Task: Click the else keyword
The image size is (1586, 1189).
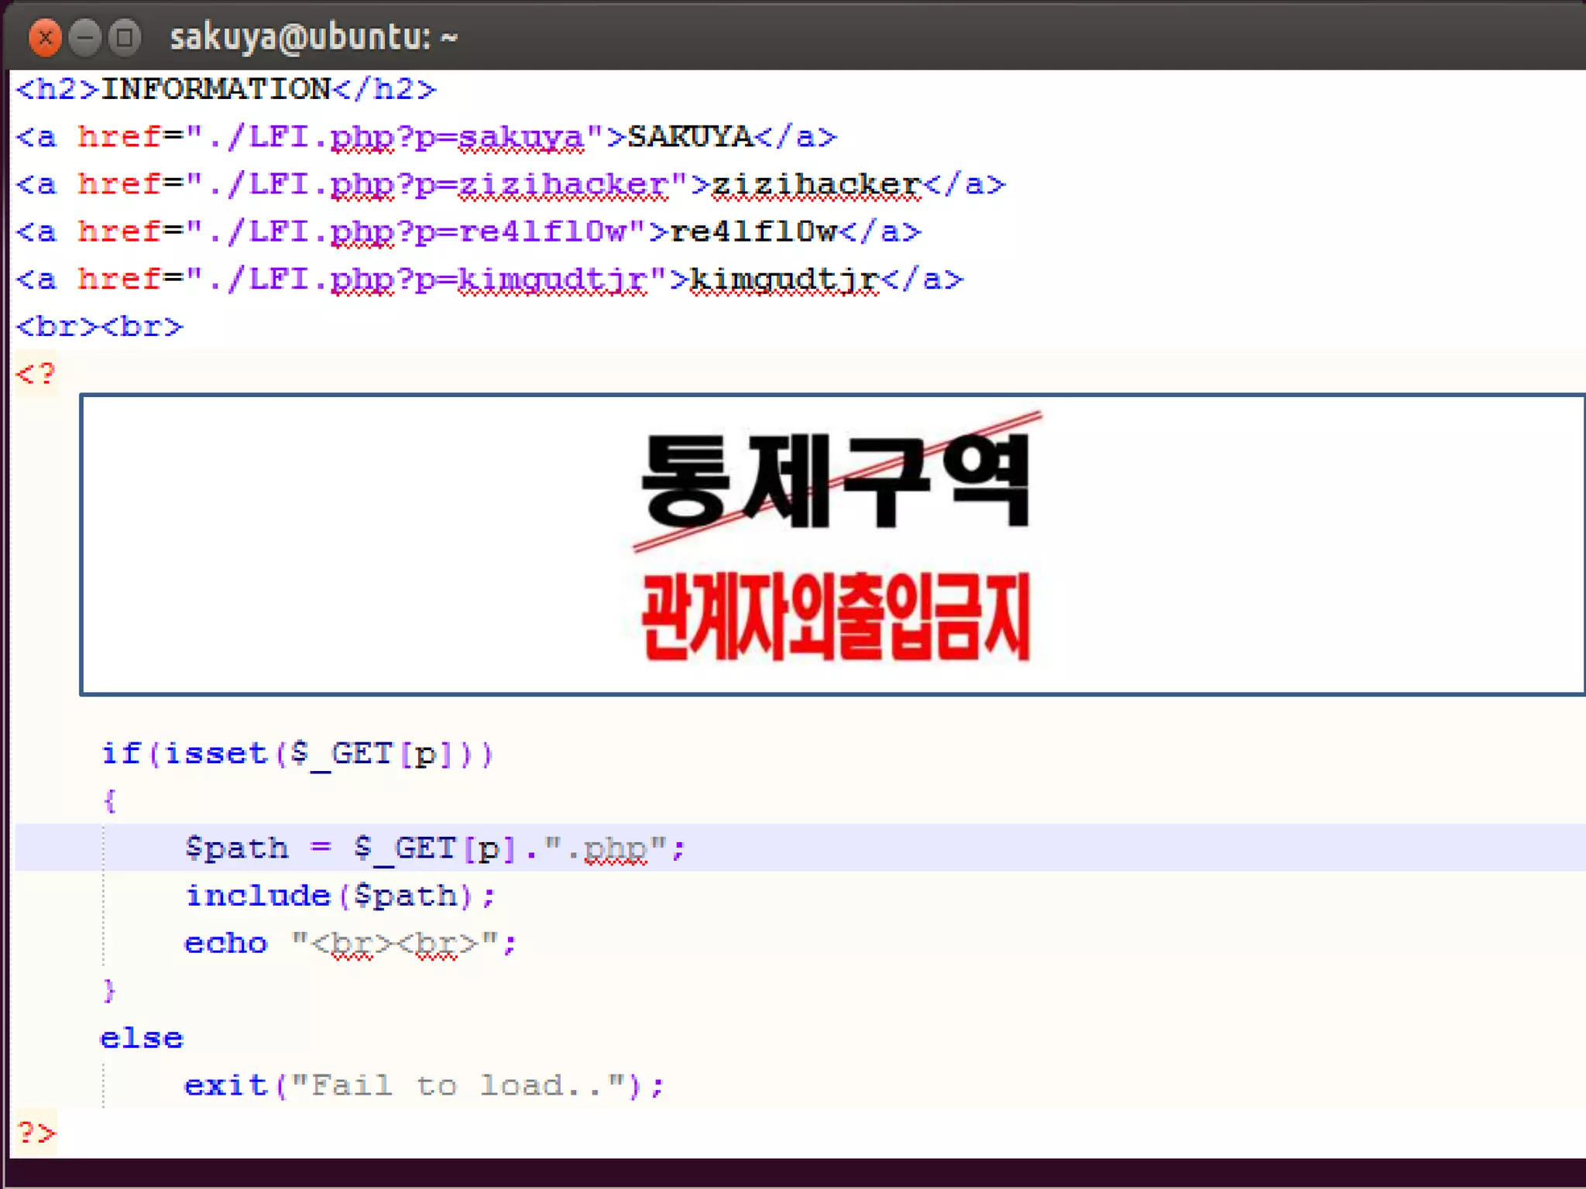Action: coord(142,1038)
